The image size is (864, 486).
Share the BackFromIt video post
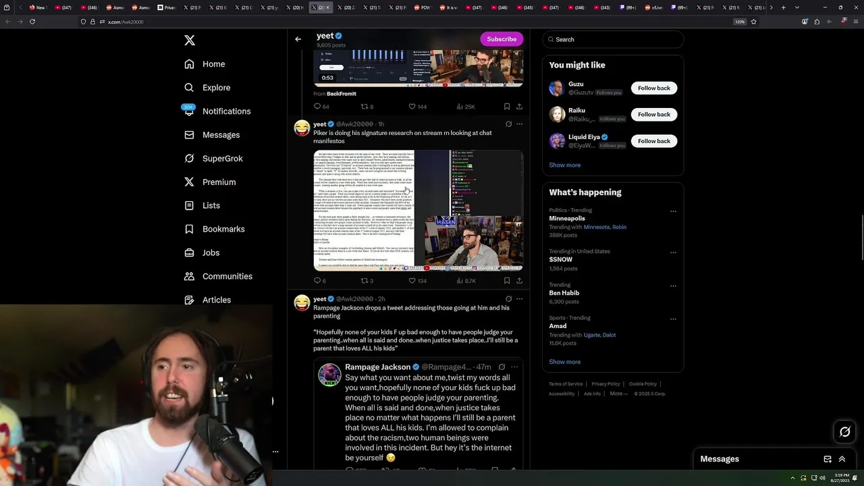(x=519, y=107)
